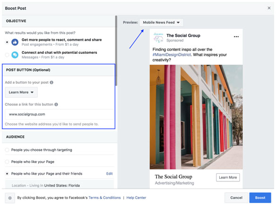Select Get more people to react objective
This screenshot has width=276, height=205.
(7, 42)
